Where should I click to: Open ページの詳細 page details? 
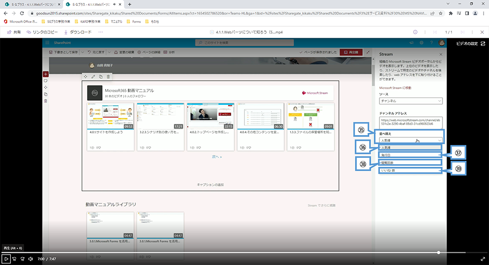coord(149,52)
